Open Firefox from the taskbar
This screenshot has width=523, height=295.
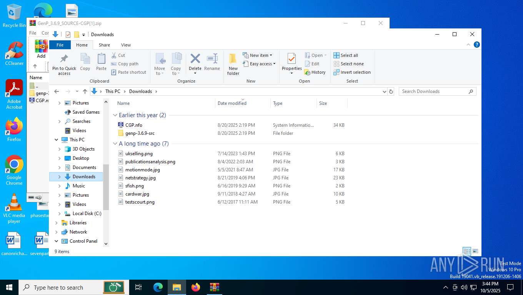pyautogui.click(x=196, y=287)
